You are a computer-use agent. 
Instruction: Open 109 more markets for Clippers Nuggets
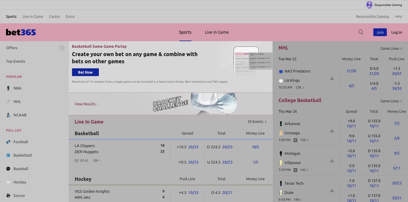pyautogui.click(x=96, y=161)
